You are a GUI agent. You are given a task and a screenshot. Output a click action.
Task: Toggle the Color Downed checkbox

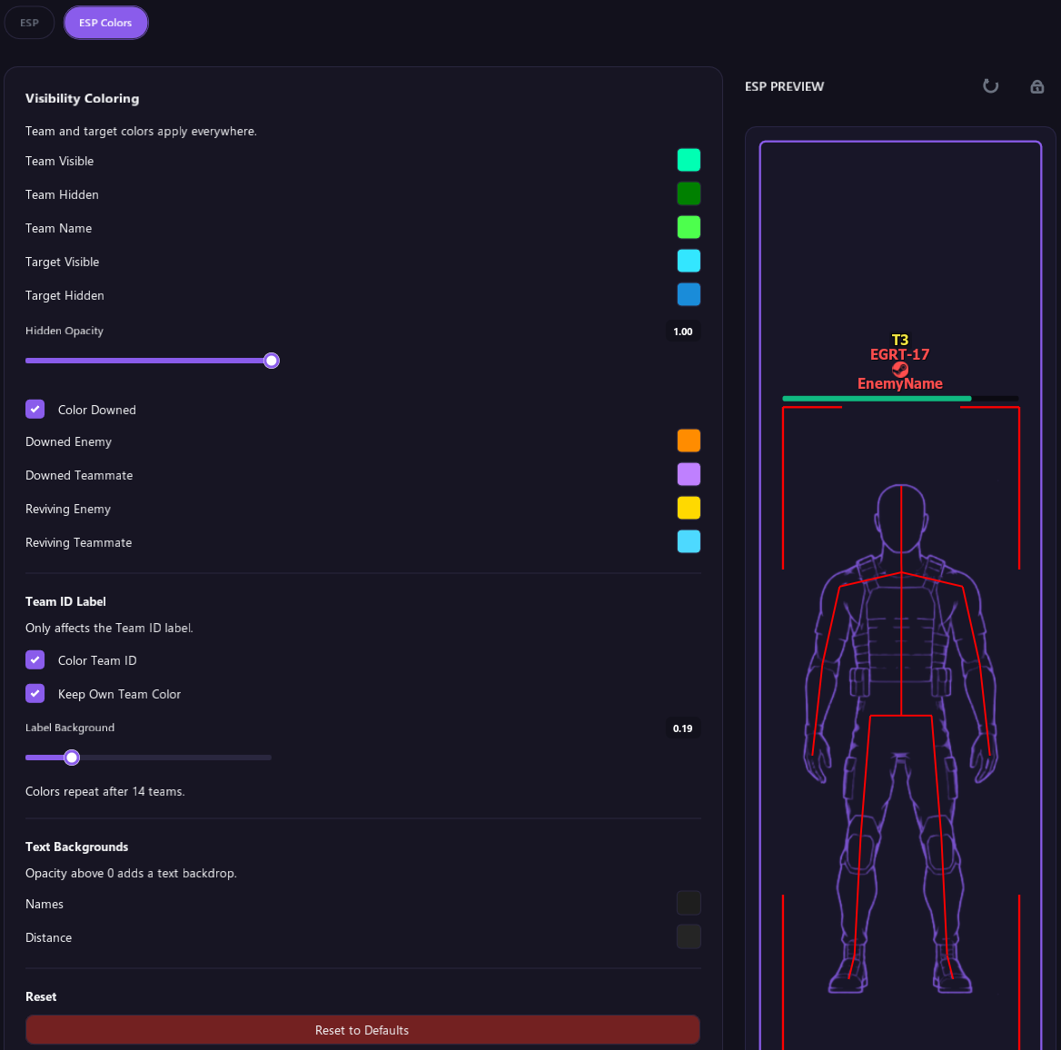35,410
